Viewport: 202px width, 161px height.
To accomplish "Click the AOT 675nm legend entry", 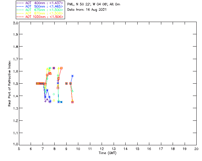I will 40,10.
